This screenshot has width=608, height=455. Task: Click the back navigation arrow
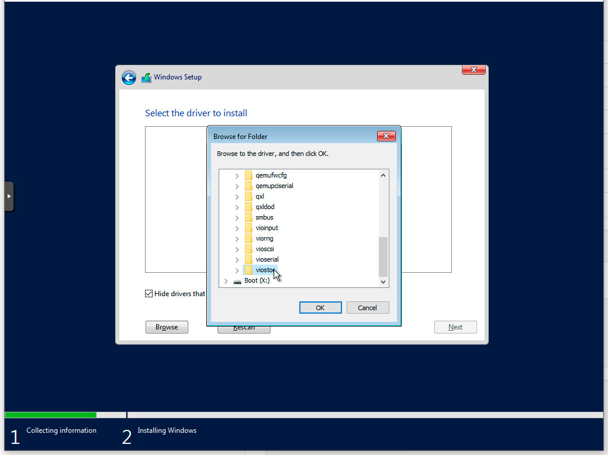pos(129,78)
